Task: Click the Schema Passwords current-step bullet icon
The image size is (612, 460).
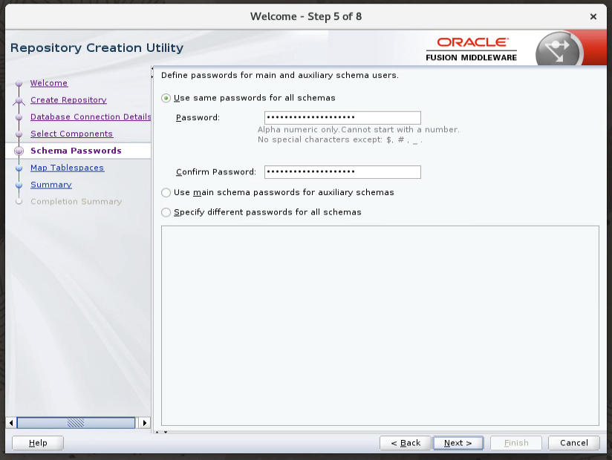Action: (19, 151)
